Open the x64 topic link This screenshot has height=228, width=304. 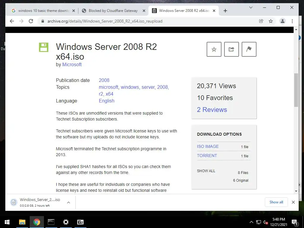click(109, 94)
